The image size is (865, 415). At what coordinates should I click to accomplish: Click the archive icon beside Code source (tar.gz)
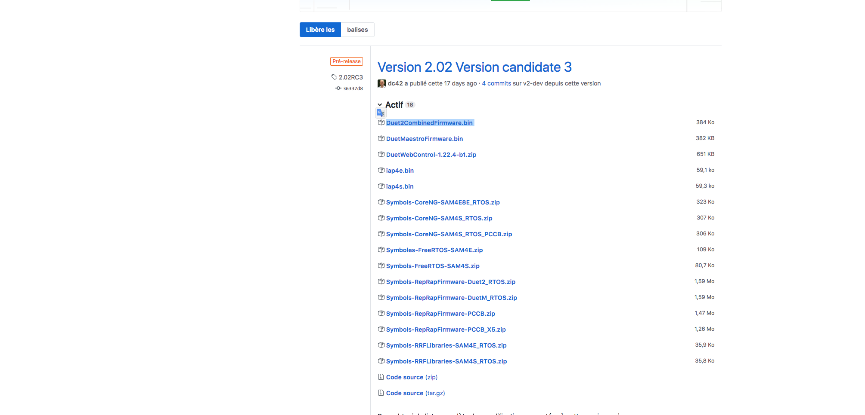click(x=381, y=393)
